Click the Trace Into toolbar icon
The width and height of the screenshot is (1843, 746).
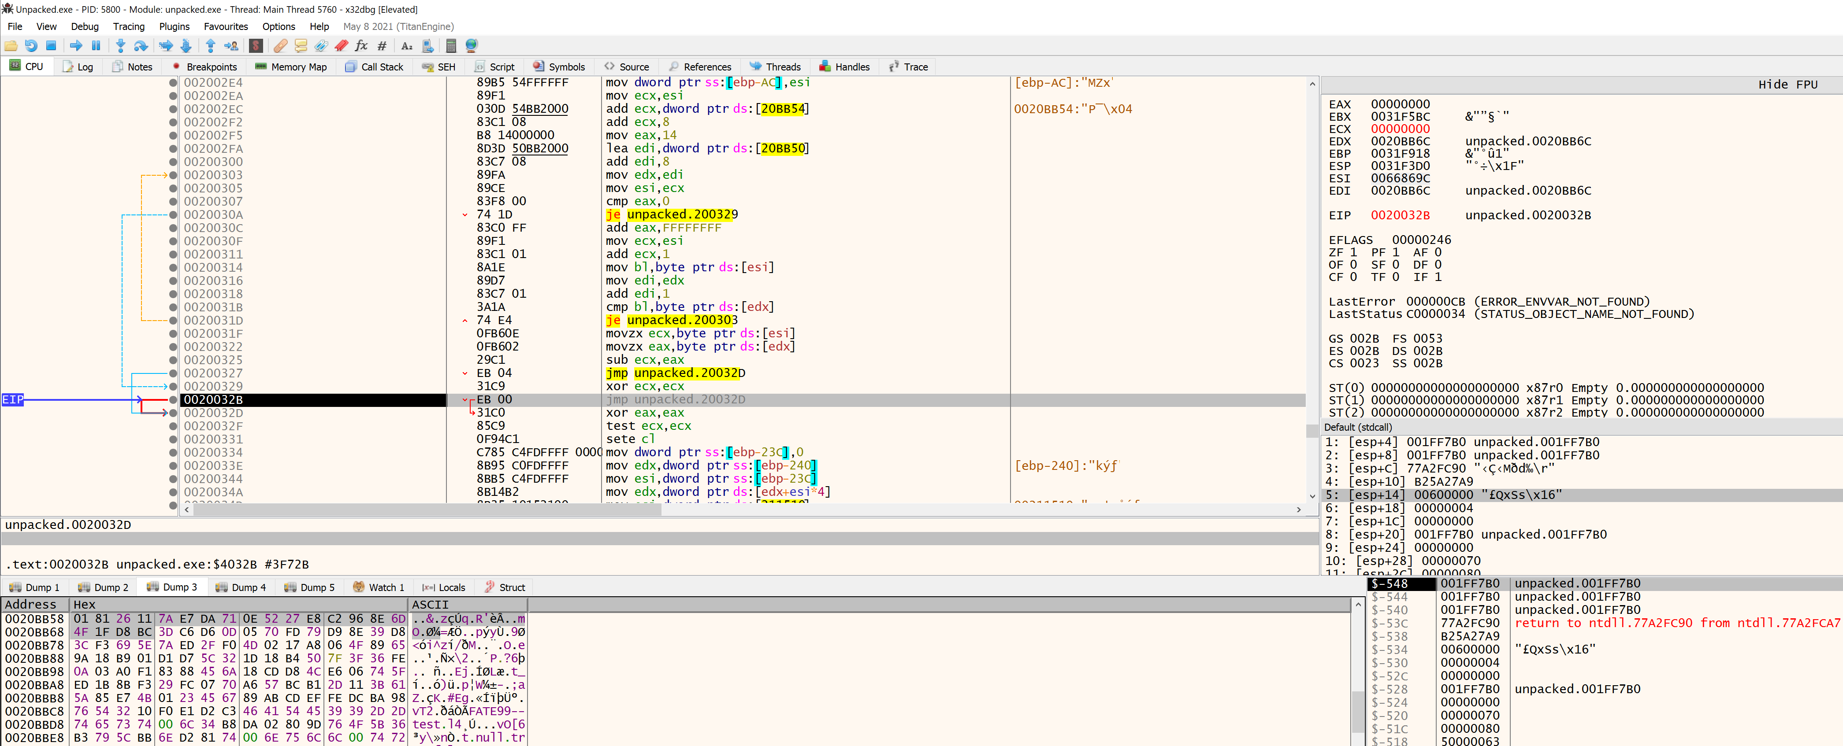[166, 46]
